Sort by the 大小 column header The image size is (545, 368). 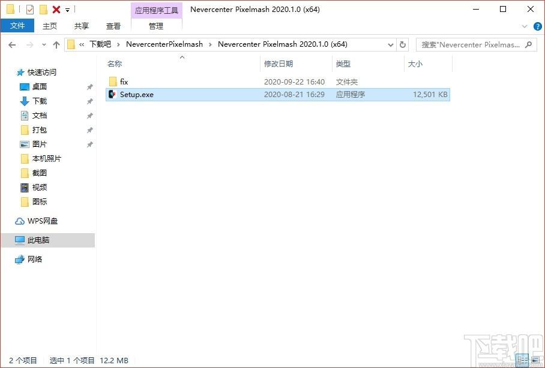[x=415, y=64]
